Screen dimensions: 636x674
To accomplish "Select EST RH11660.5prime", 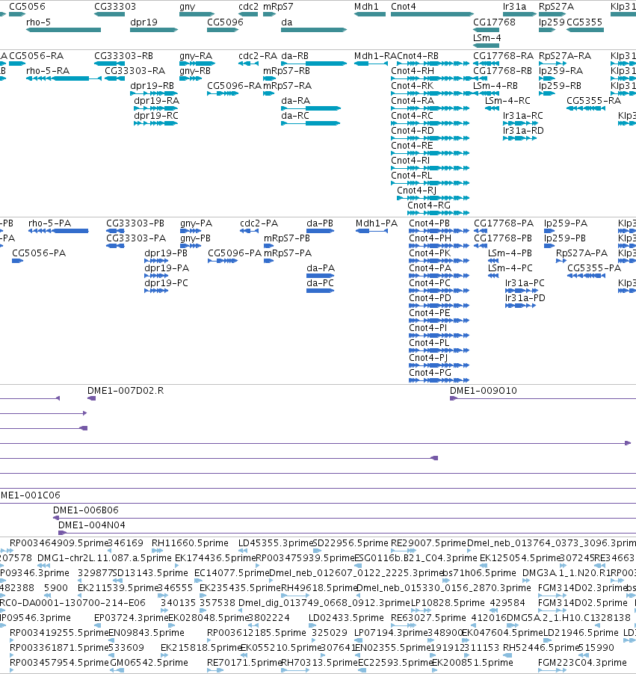I will 190,543.
